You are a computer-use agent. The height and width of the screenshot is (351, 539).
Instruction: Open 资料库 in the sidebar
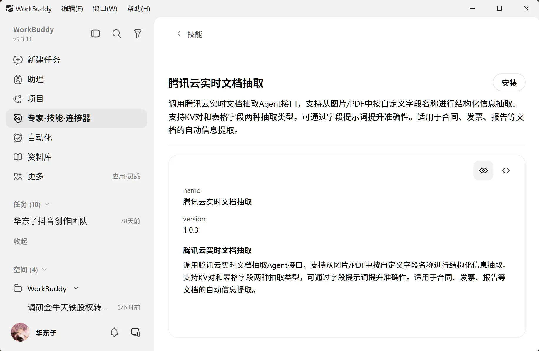pyautogui.click(x=77, y=157)
